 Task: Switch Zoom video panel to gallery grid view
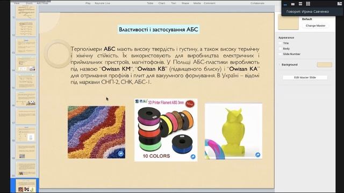click(308, 4)
